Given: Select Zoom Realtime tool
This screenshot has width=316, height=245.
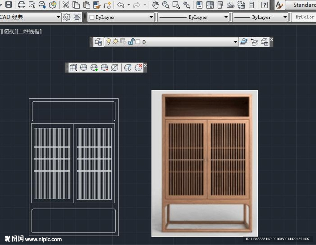Looking at the screenshot, I should click(x=166, y=4).
